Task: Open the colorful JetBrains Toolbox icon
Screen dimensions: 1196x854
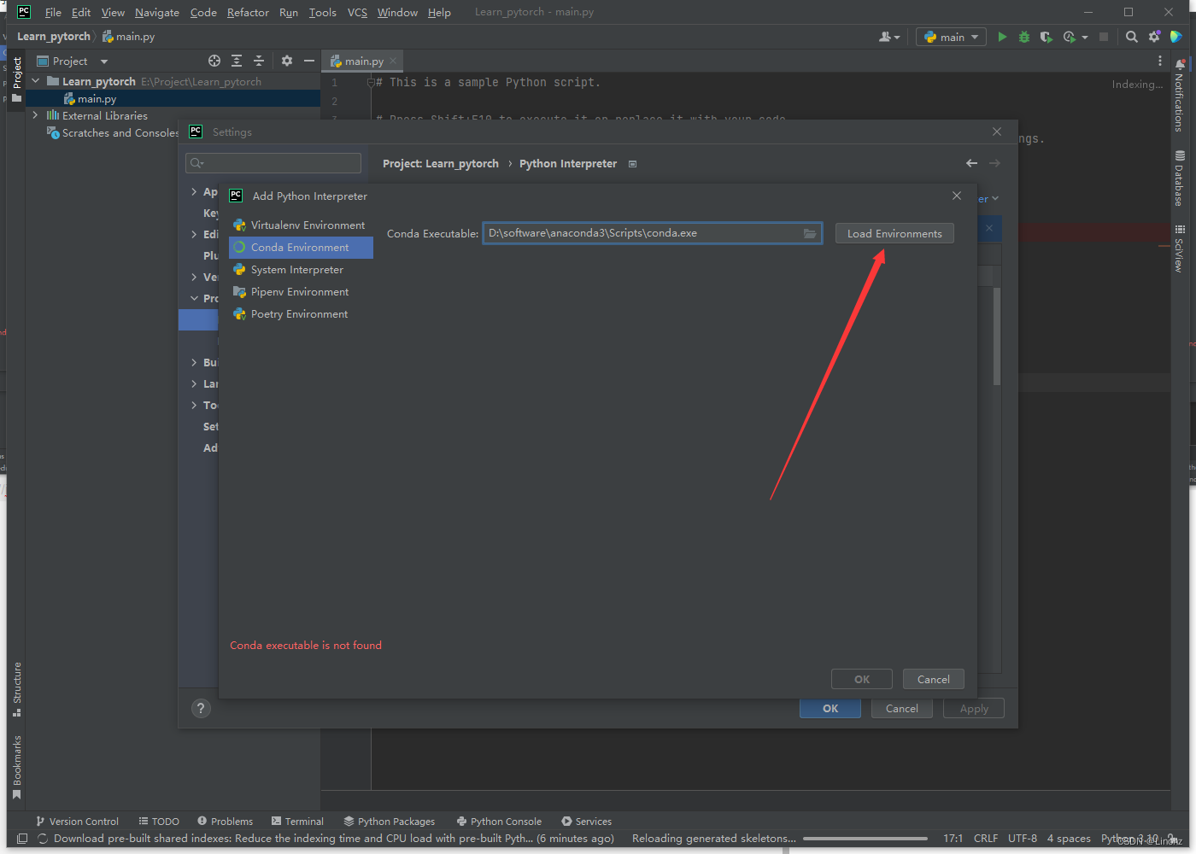Action: tap(1176, 37)
